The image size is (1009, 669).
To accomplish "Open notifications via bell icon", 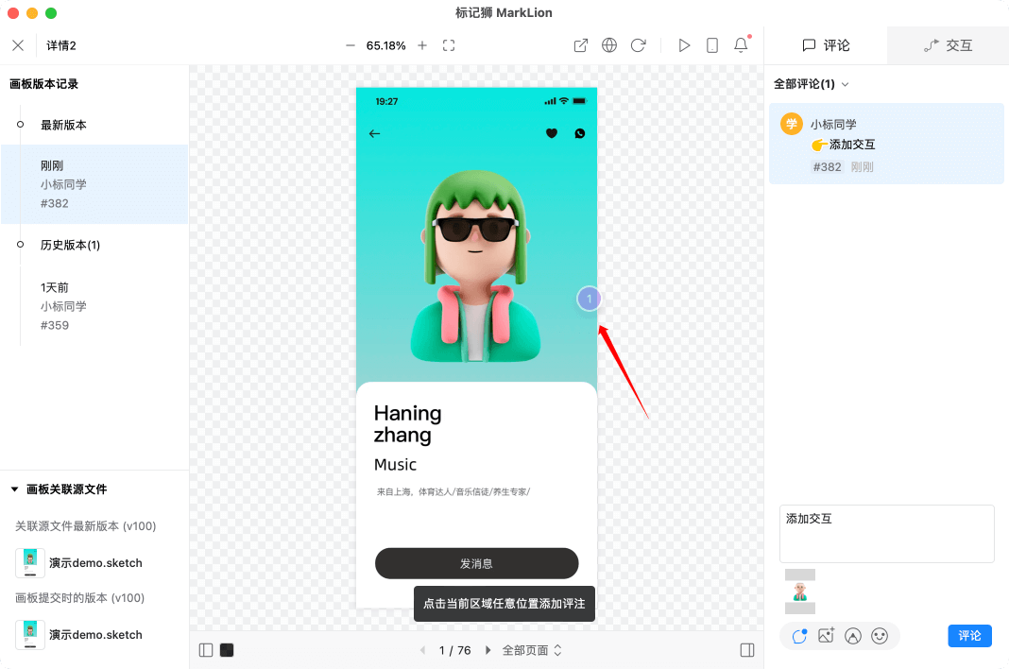I will pos(740,44).
